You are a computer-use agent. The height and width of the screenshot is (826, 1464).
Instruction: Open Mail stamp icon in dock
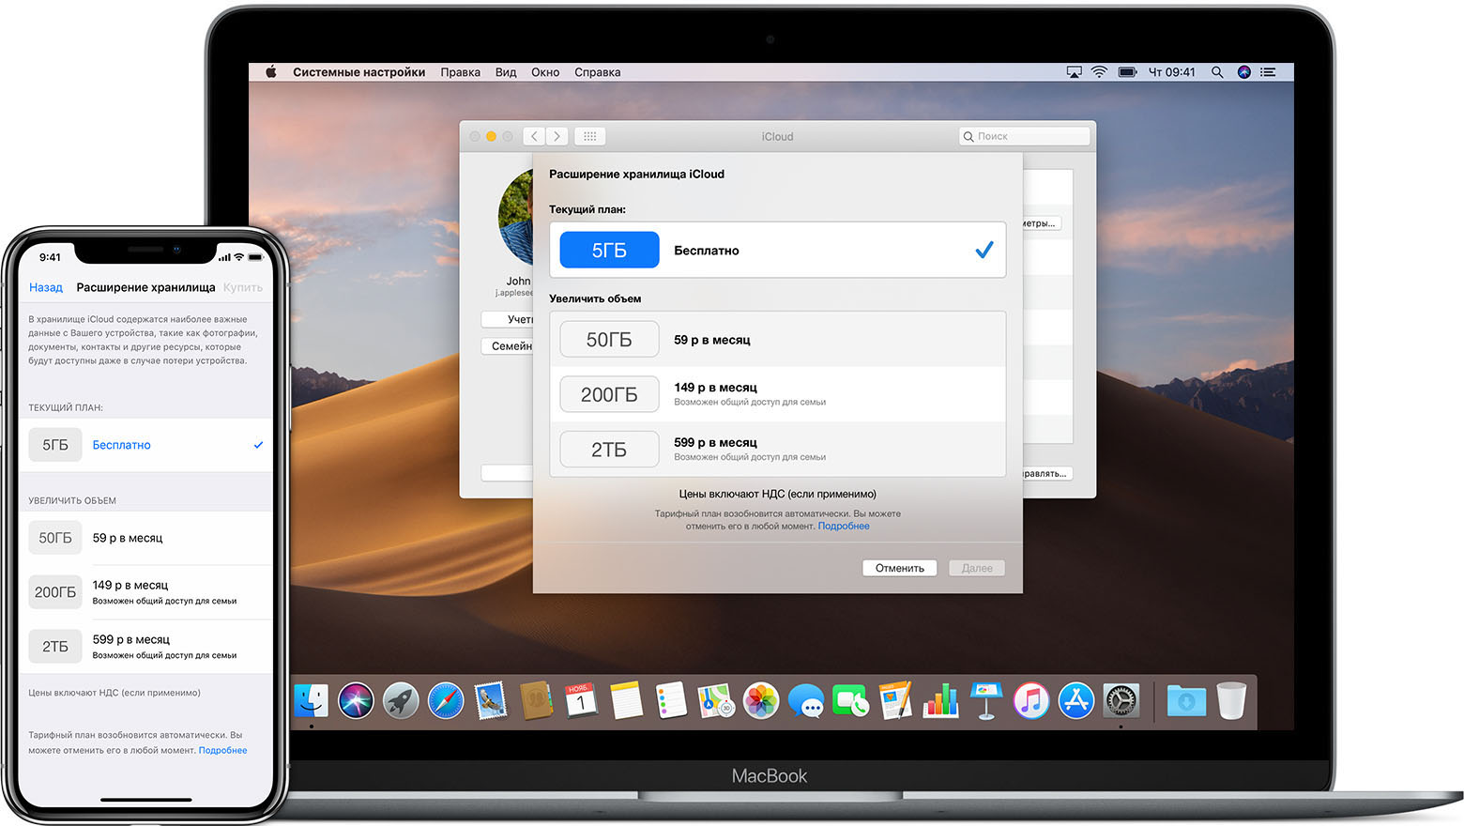tap(491, 701)
